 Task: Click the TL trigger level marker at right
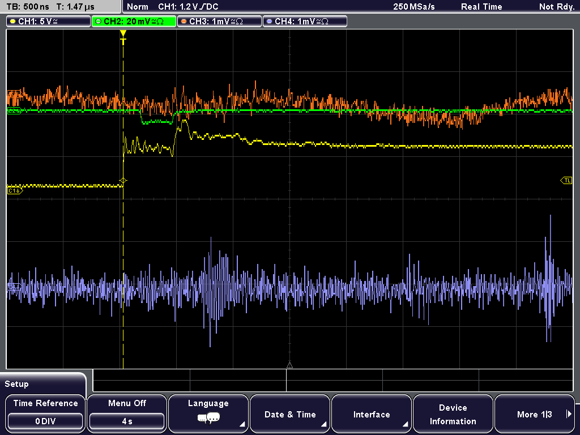566,181
